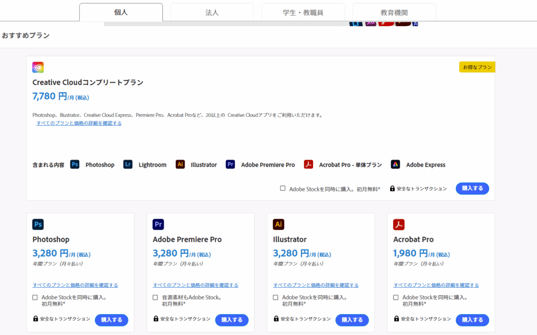The image size is (537, 335).
Task: Click the Photoshop icon in included apps row
Action: pyautogui.click(x=75, y=165)
